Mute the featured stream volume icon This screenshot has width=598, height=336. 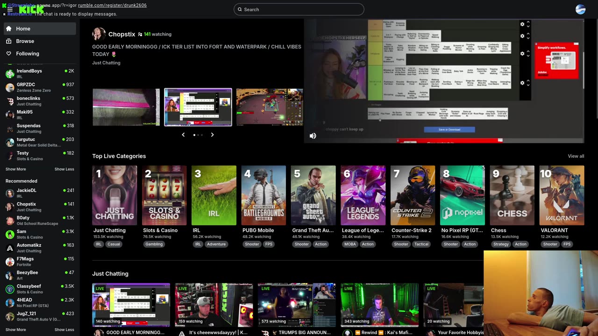point(313,136)
